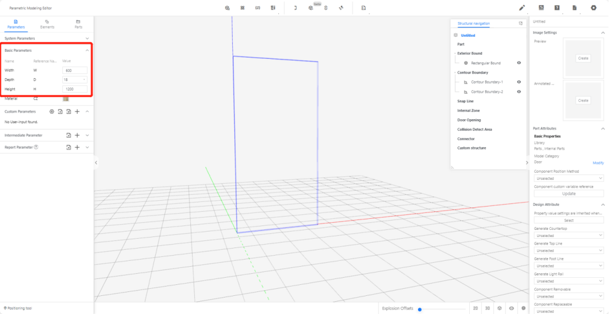Click the pencil edit icon in top bar

[522, 8]
